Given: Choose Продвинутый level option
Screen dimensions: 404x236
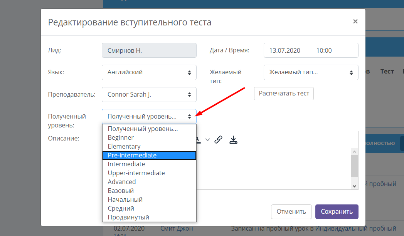Looking at the screenshot, I should pos(149,217).
